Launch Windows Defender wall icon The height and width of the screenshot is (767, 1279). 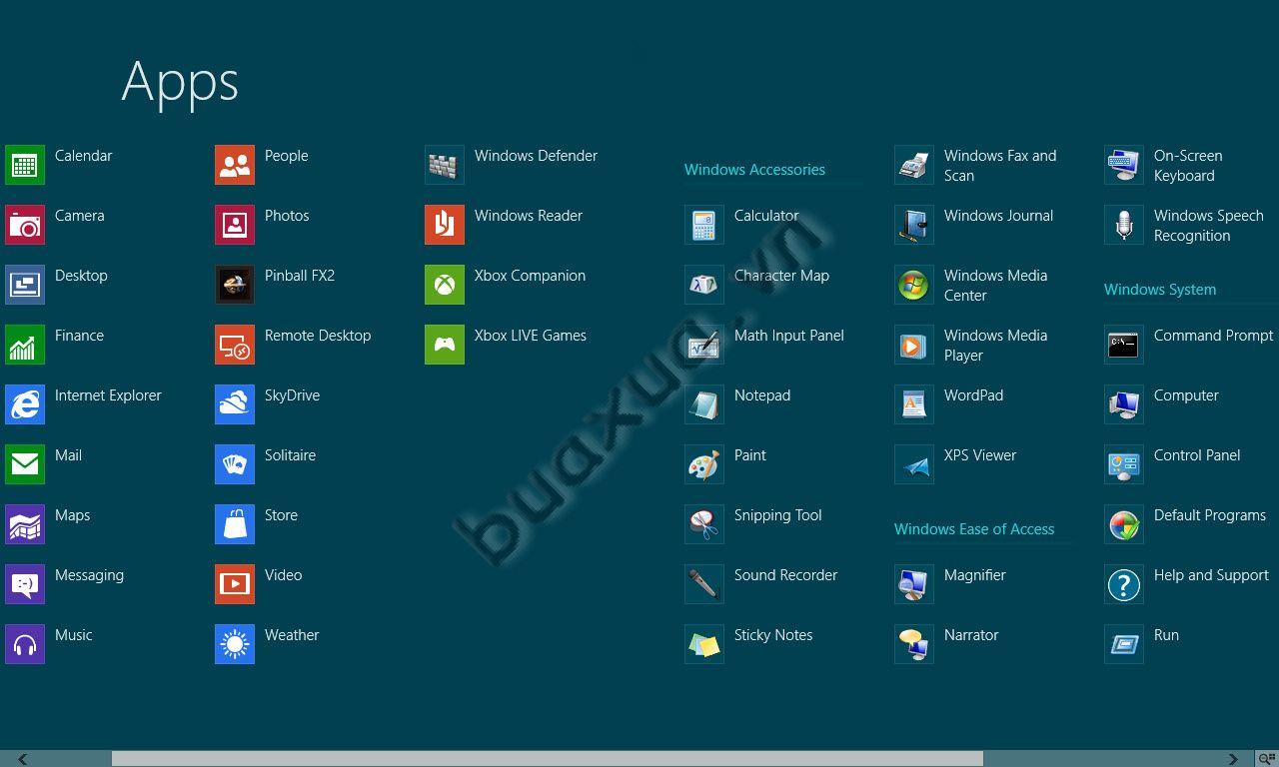[x=445, y=165]
